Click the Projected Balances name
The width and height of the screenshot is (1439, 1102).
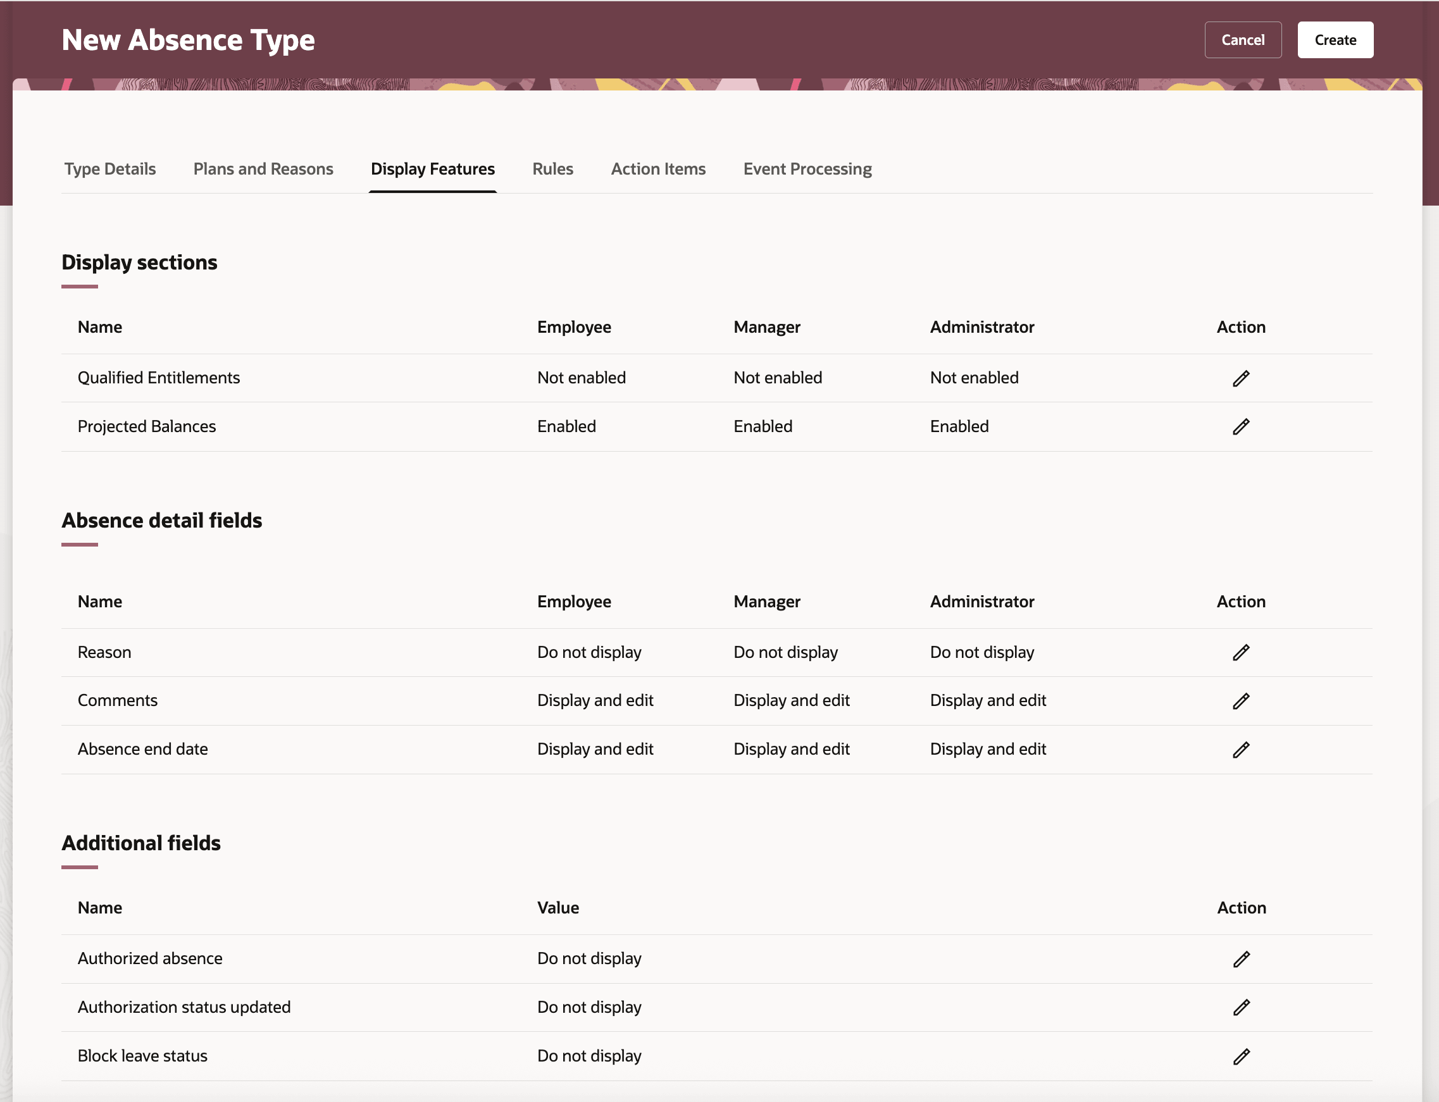tap(146, 426)
